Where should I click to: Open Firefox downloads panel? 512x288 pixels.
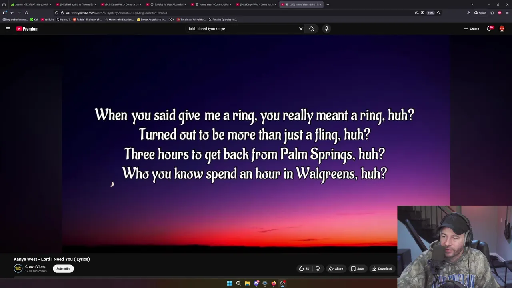coord(468,13)
